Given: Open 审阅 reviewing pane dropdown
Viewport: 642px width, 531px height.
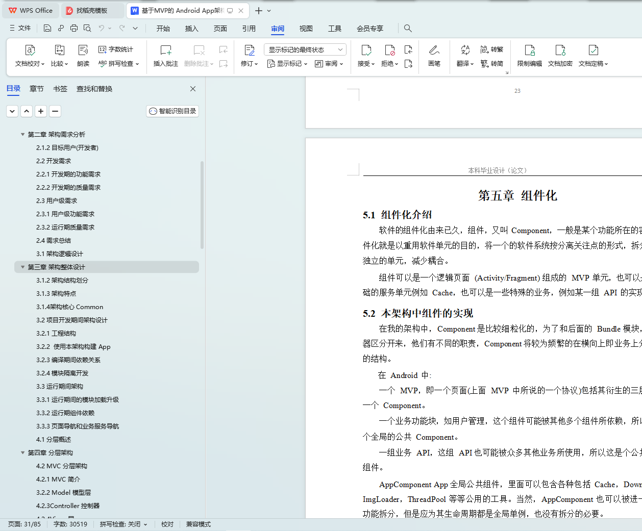Looking at the screenshot, I should pos(329,64).
